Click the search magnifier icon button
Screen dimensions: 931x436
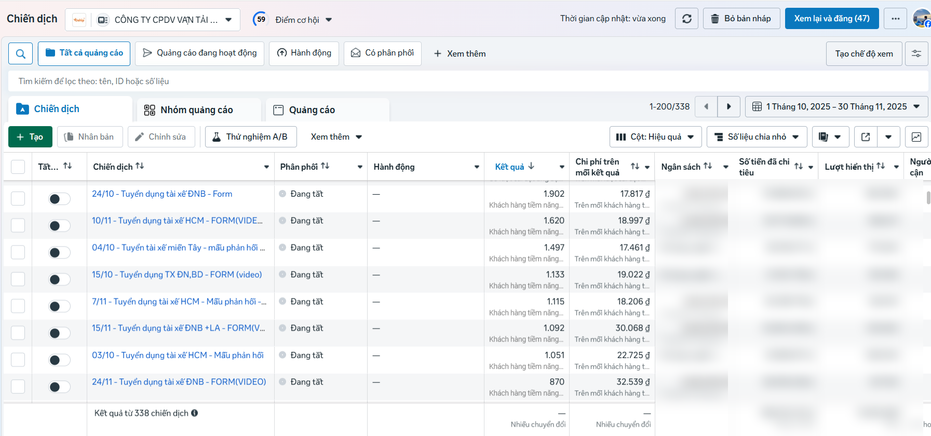coord(21,53)
